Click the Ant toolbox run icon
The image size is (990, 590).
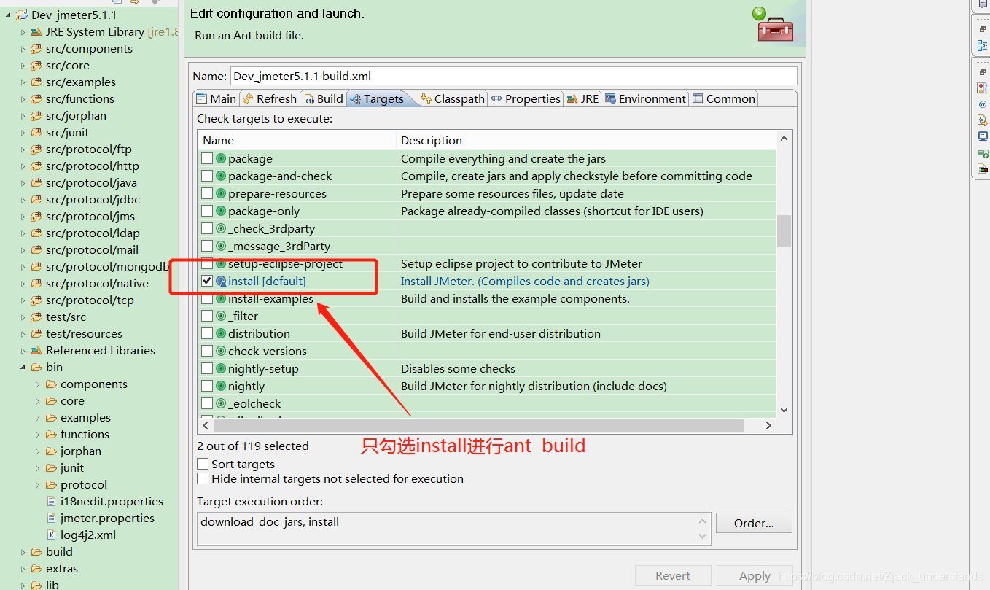point(773,24)
